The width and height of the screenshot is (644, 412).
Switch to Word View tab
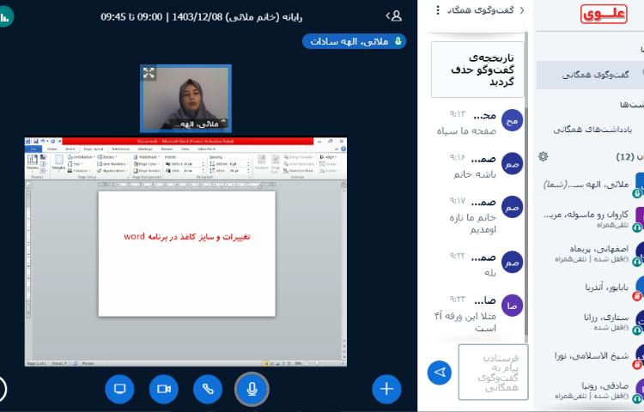coord(185,149)
